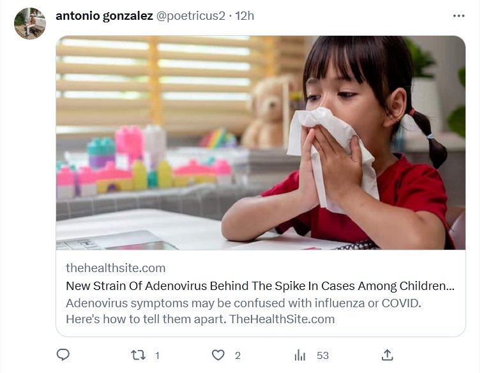Click the share upload arrow icon
The image size is (484, 373).
click(387, 354)
